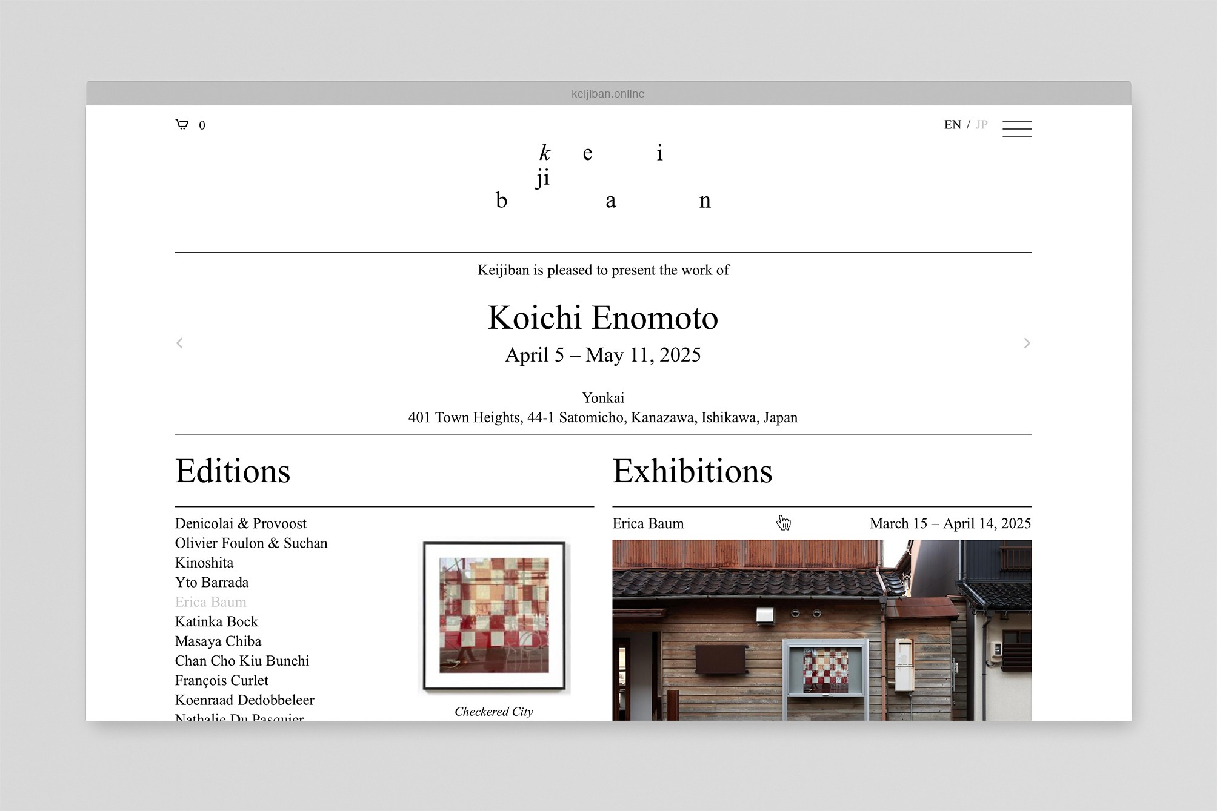Click the hand cursor icon near Erica Baum
Viewport: 1217px width, 811px height.
click(783, 521)
